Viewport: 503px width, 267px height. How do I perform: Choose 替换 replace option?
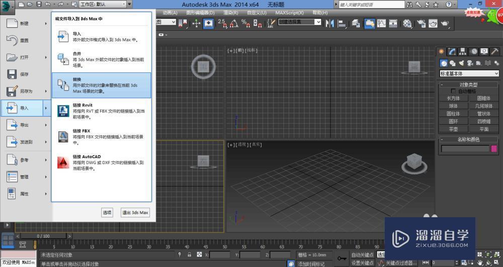(x=102, y=85)
